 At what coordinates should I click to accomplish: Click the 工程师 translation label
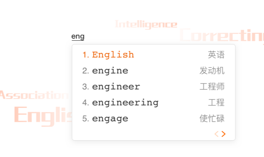click(212, 86)
